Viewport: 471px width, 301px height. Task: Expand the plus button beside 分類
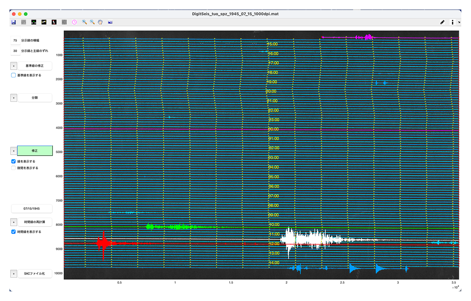coord(14,98)
